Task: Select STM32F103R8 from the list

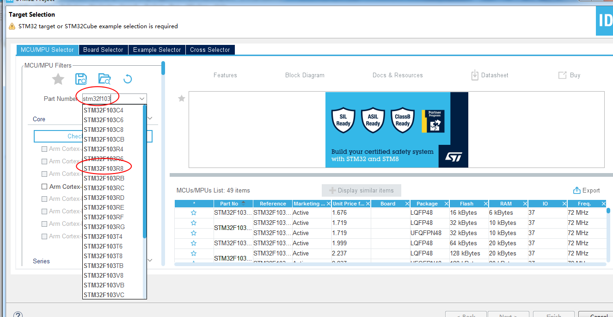Action: [104, 168]
